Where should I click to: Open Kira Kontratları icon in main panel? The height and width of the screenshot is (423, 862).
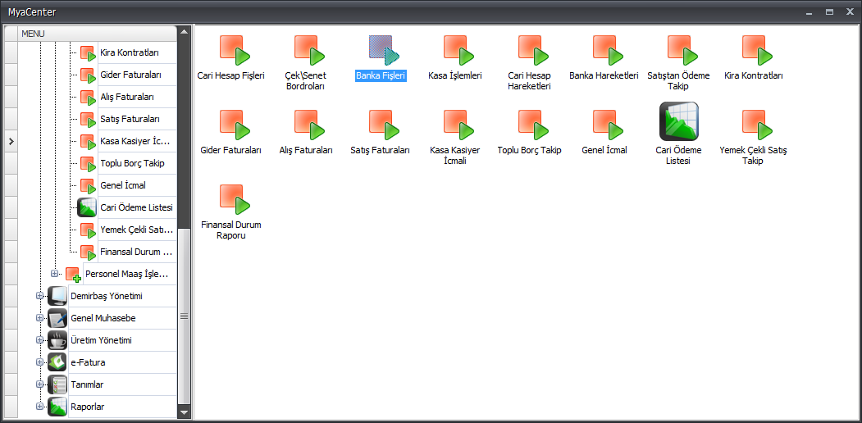[x=758, y=51]
